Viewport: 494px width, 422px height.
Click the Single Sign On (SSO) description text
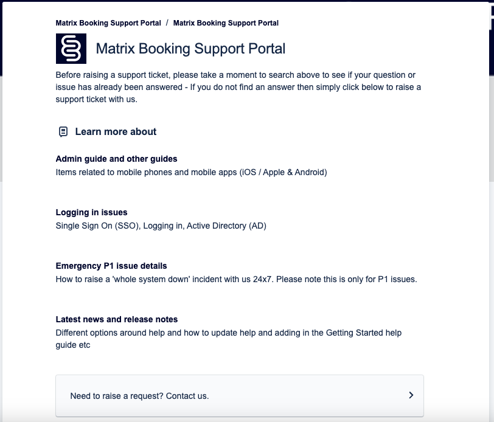click(x=161, y=226)
